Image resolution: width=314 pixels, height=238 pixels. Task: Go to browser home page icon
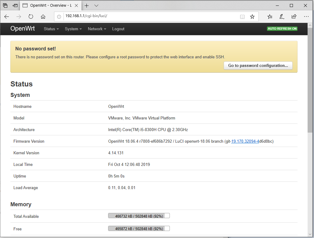tap(43, 16)
